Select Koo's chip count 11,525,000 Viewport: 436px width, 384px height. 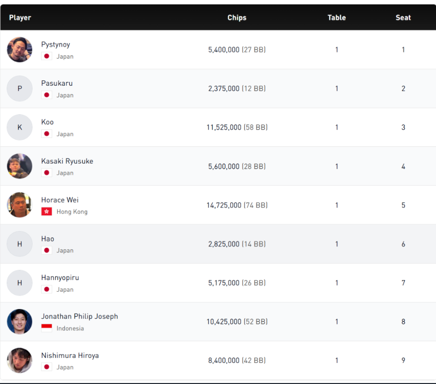click(224, 127)
